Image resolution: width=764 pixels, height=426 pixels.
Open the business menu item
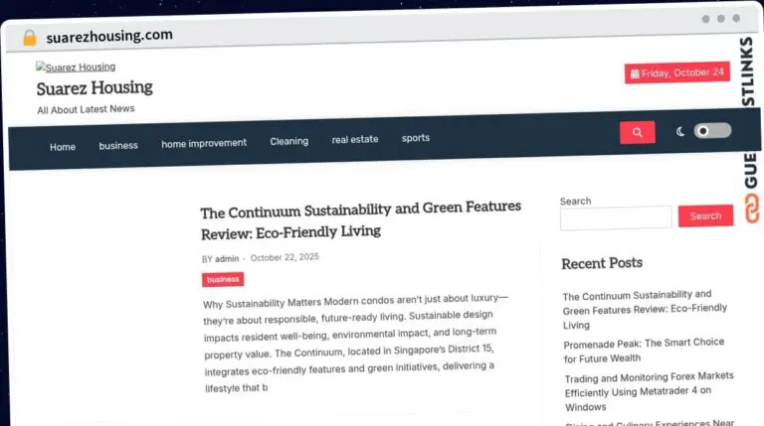pos(118,145)
